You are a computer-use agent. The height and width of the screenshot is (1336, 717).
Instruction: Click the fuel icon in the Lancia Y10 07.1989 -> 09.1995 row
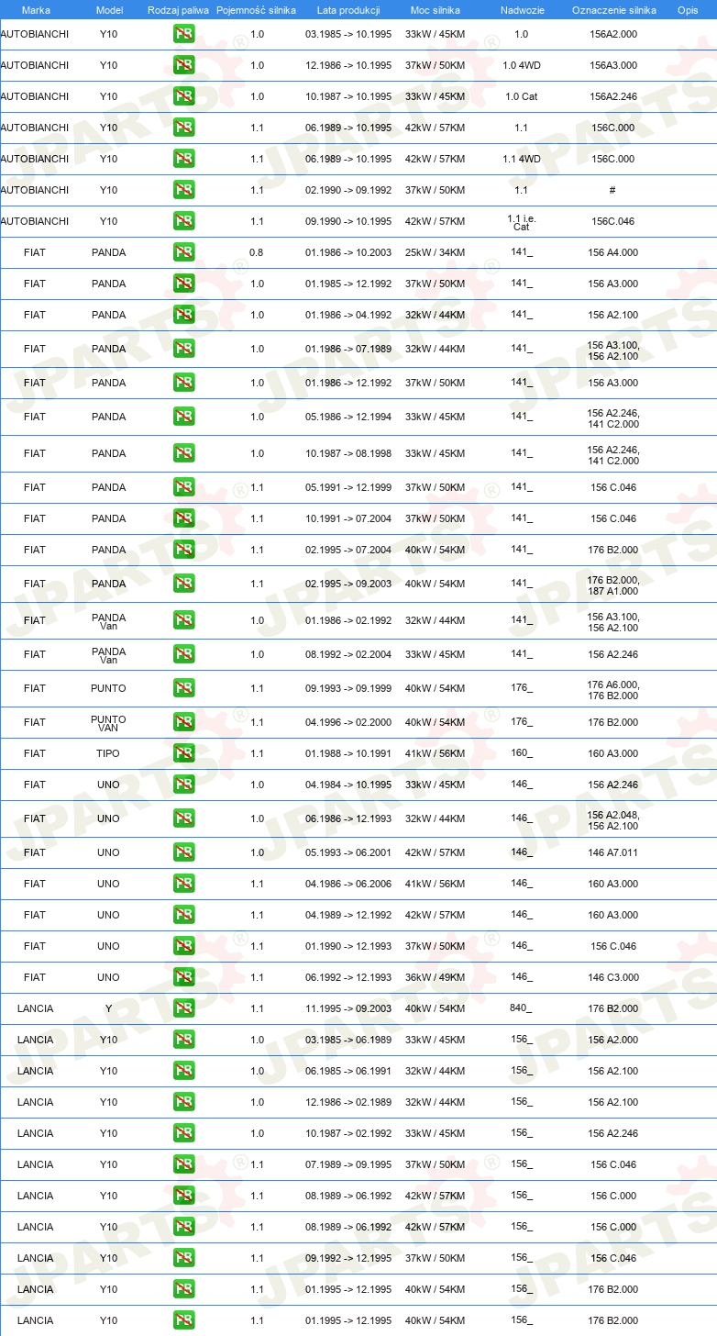[x=183, y=1164]
